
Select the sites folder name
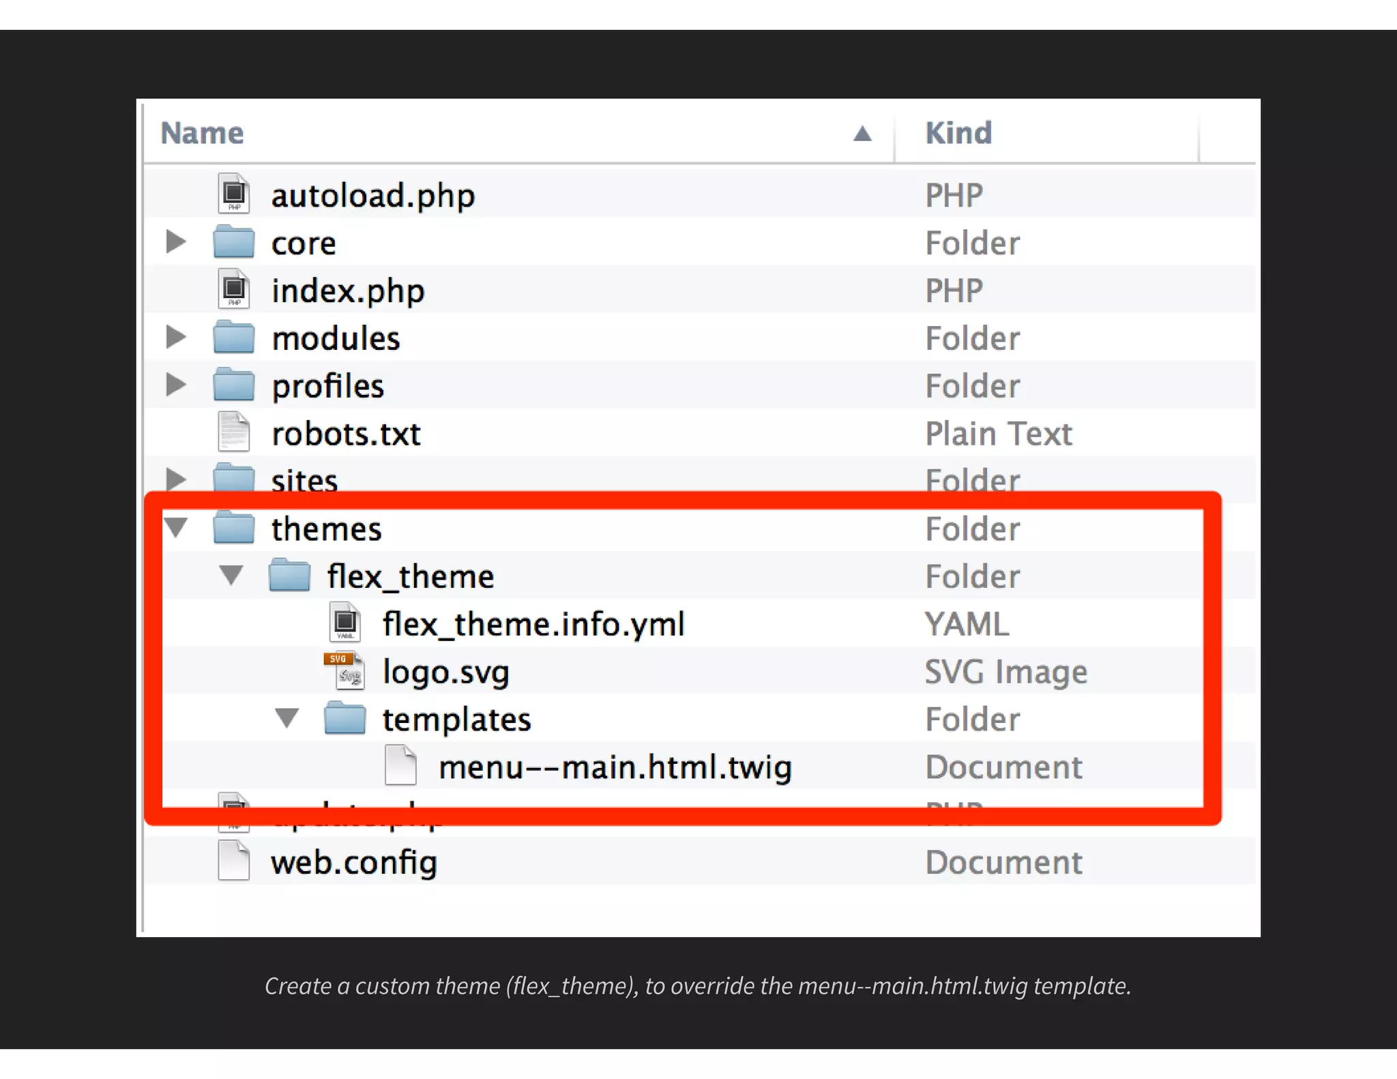[x=304, y=479]
